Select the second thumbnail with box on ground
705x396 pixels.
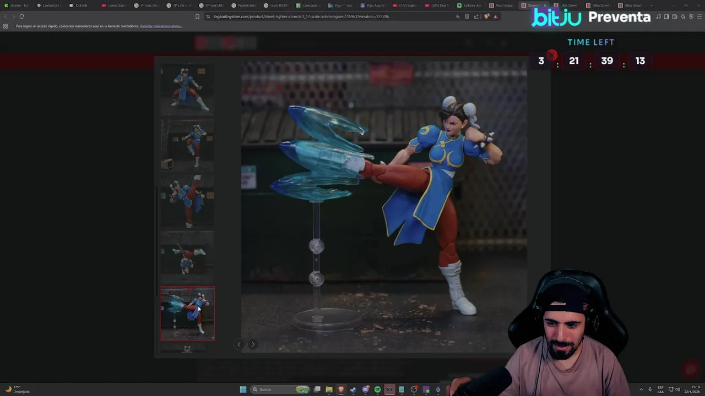tap(187, 145)
